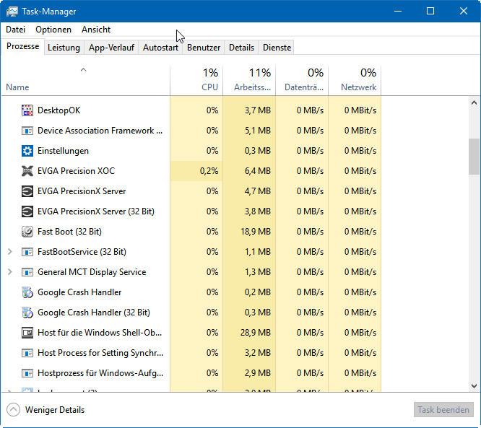Switch to the Leistung tab
Viewport: 481px width, 428px height.
coord(64,48)
